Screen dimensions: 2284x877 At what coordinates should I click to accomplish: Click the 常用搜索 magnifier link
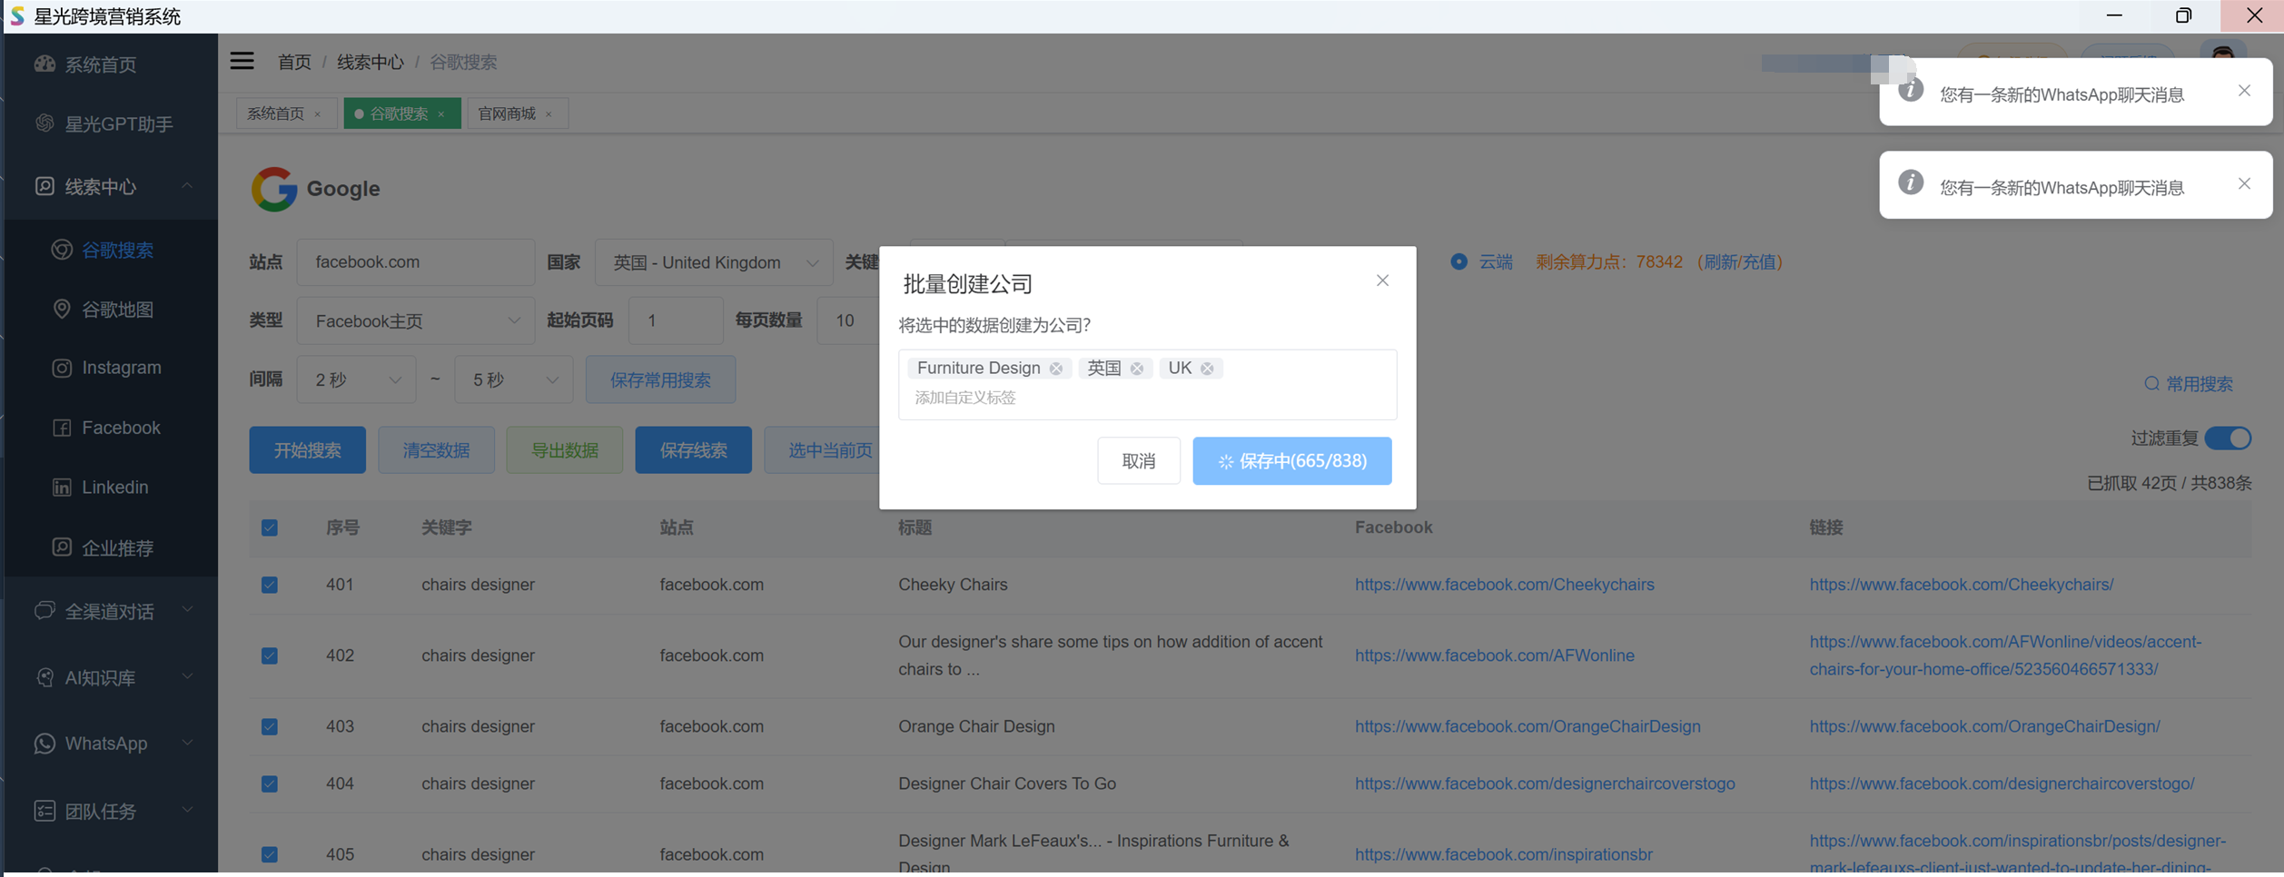click(2188, 384)
